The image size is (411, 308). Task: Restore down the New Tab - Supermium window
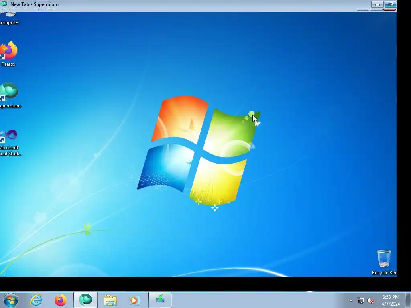click(390, 4)
